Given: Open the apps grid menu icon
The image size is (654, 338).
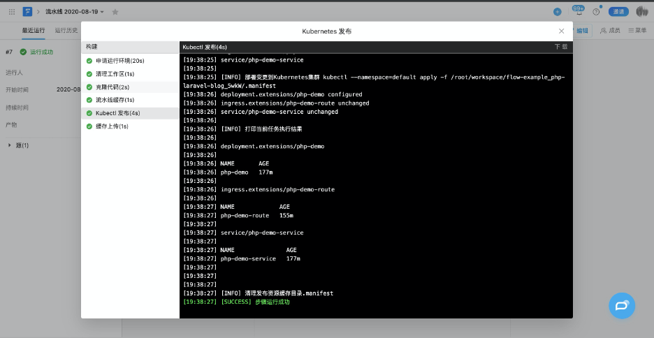Looking at the screenshot, I should 12,12.
